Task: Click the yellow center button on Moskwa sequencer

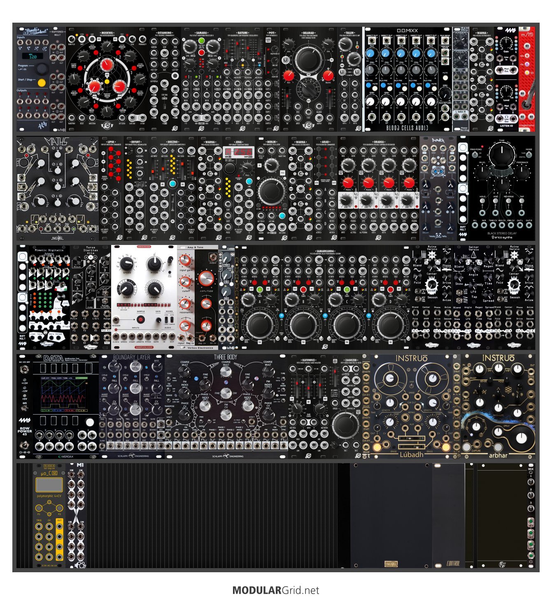Action: (x=107, y=82)
